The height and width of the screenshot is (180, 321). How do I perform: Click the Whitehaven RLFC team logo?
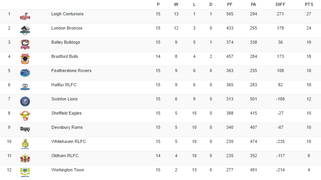click(x=25, y=144)
